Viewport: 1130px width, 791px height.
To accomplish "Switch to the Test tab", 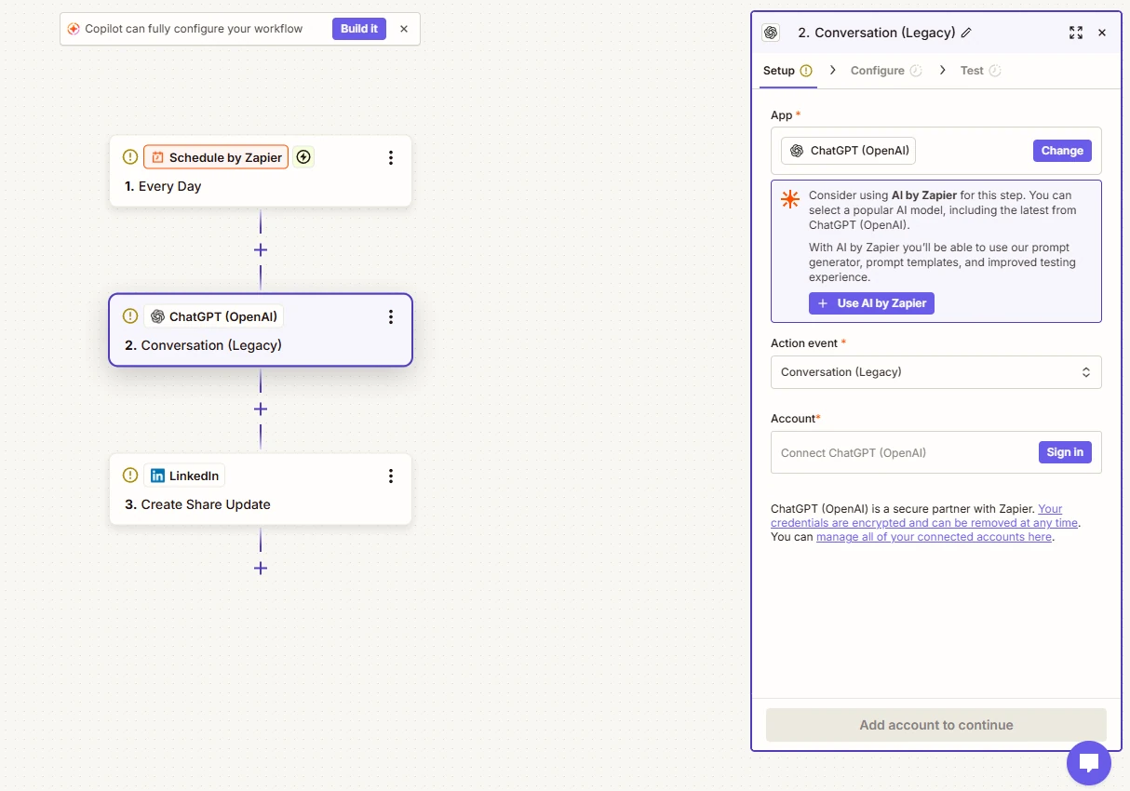I will click(x=980, y=71).
